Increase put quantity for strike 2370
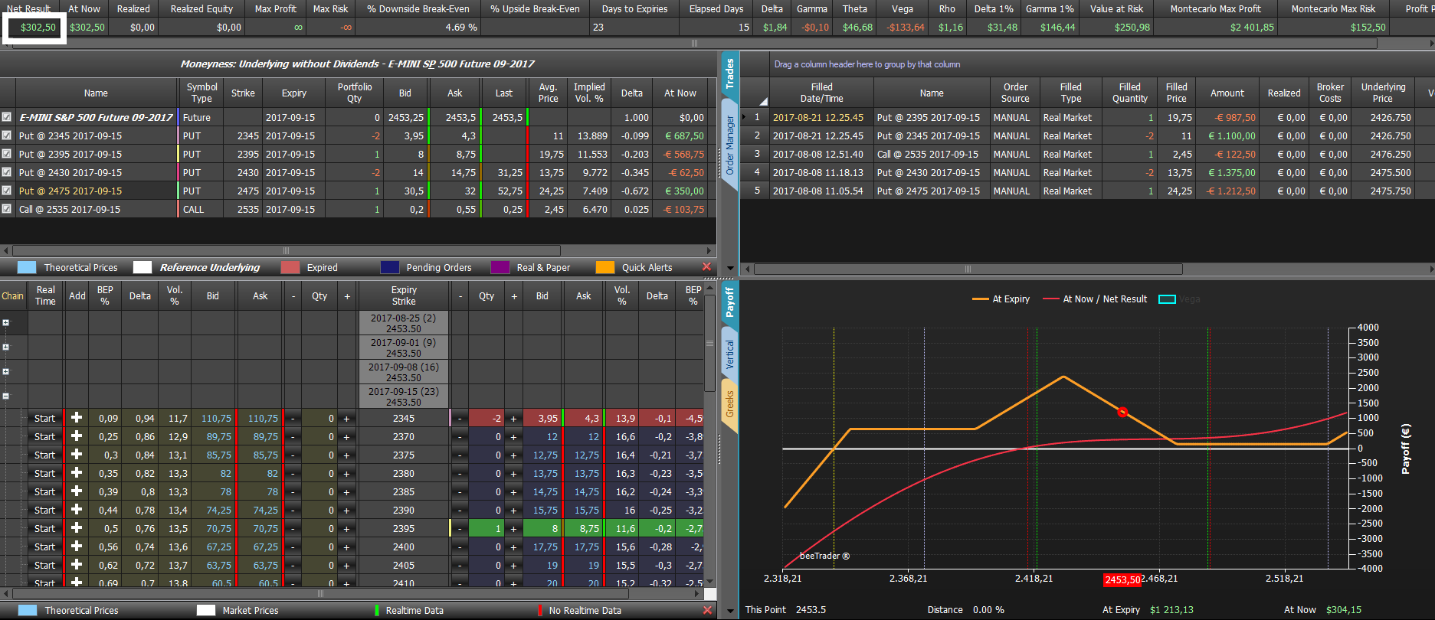The height and width of the screenshot is (620, 1435). point(513,437)
